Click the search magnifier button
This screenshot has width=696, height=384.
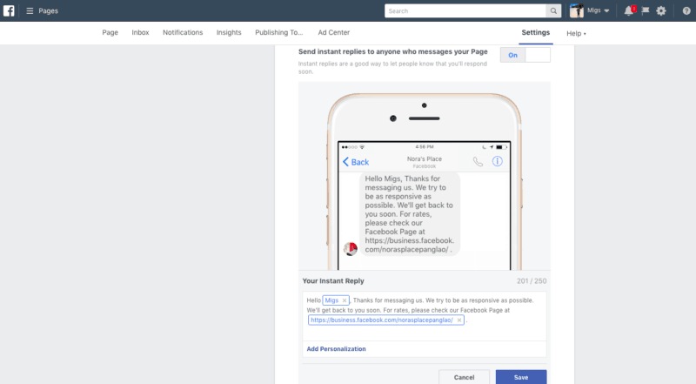(553, 11)
